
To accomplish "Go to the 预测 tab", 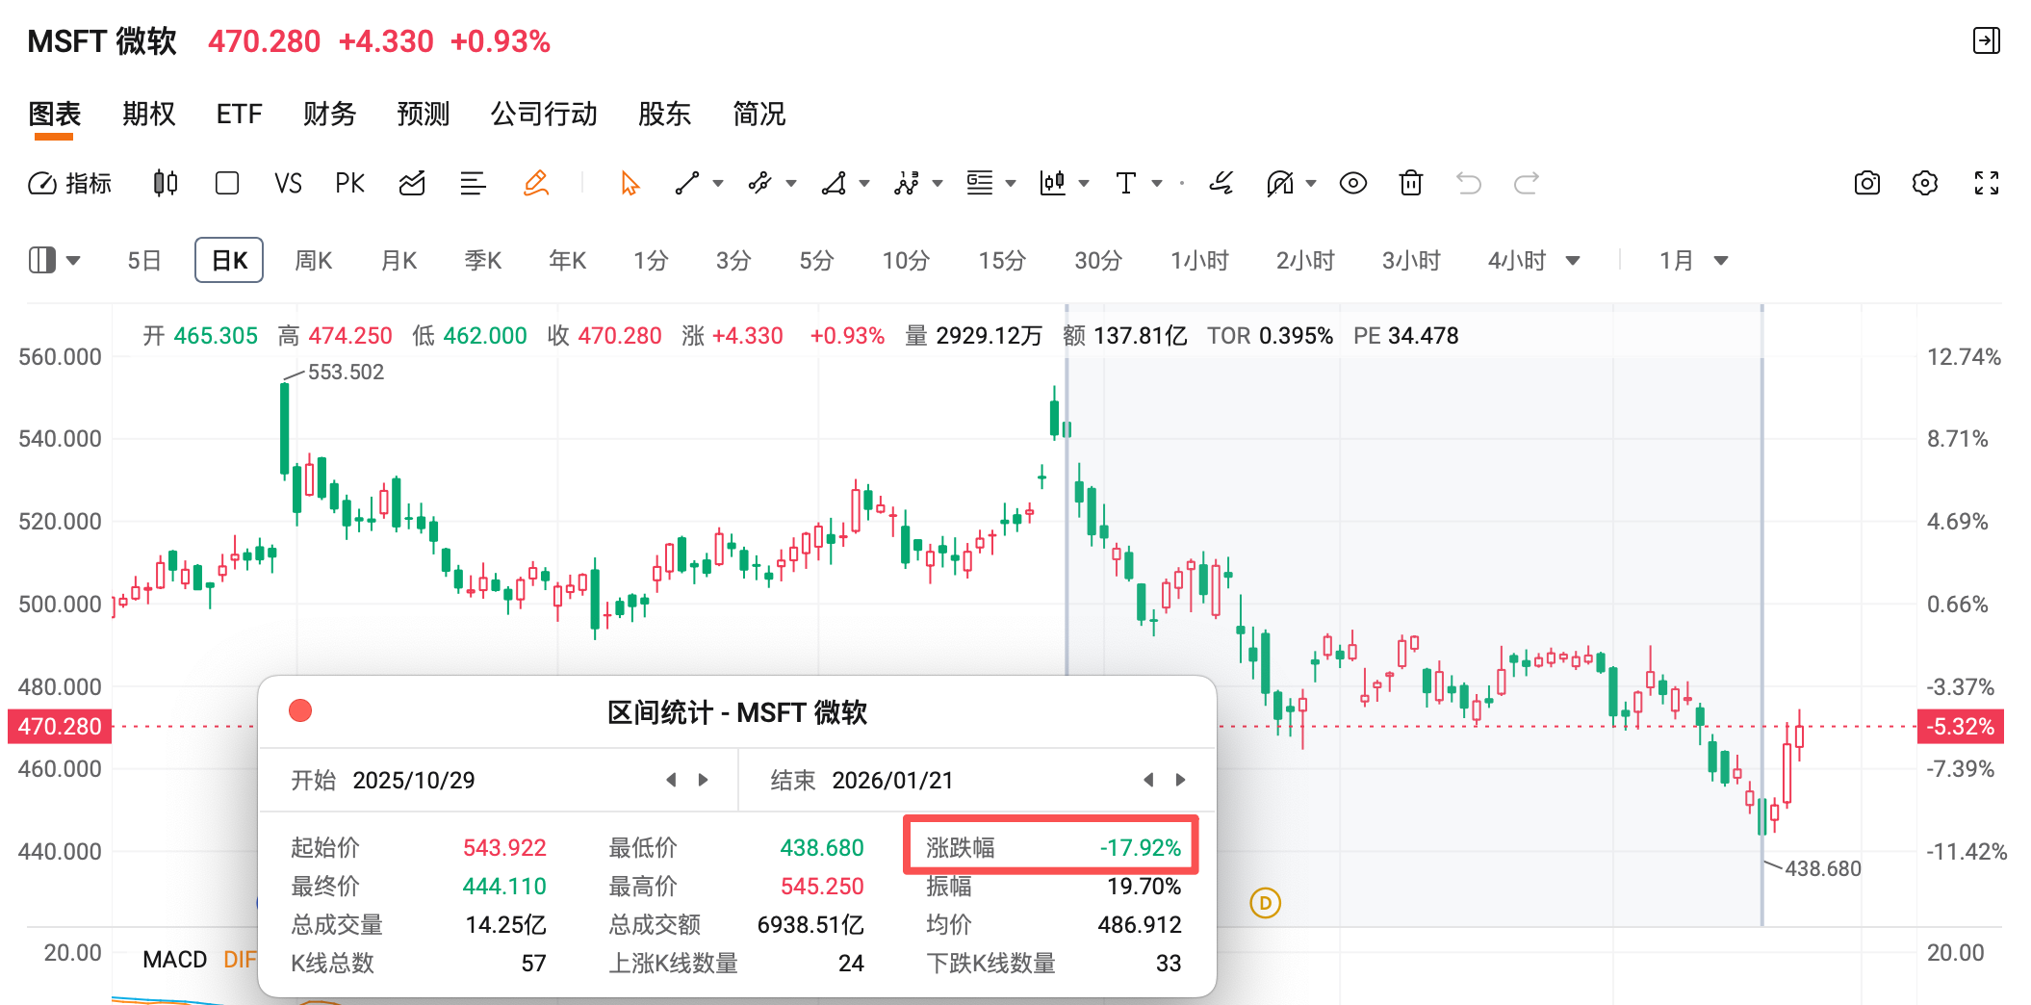I will click(424, 114).
